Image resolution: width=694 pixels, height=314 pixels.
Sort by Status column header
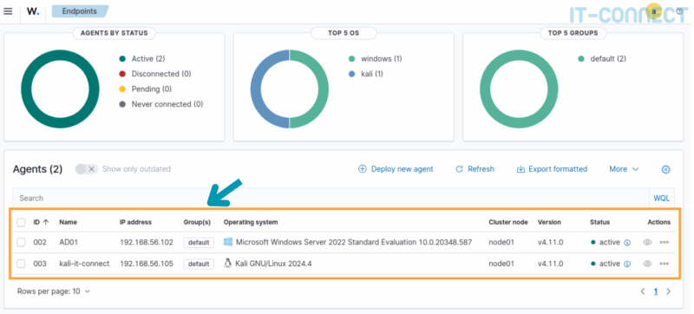(599, 222)
